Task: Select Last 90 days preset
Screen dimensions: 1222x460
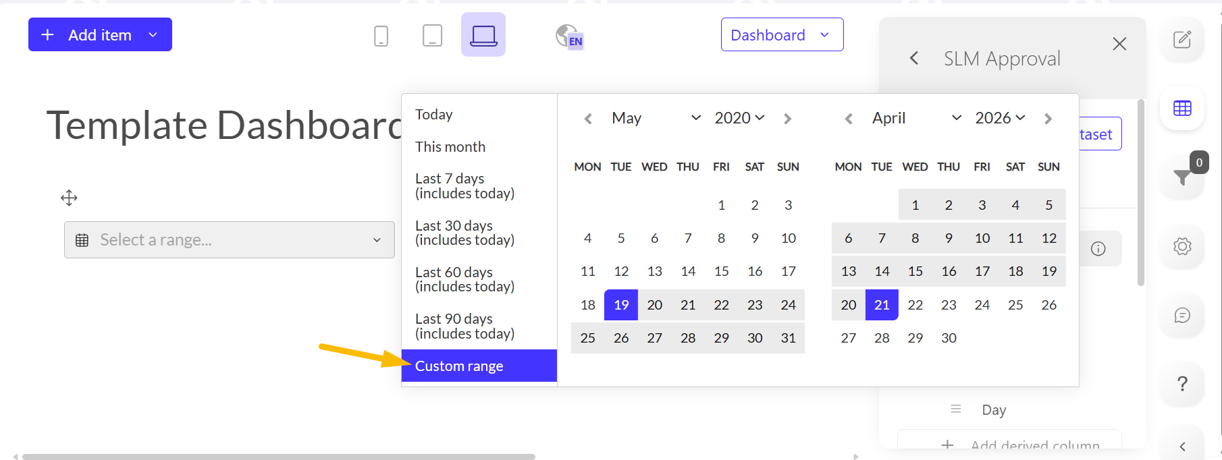Action: 479,326
